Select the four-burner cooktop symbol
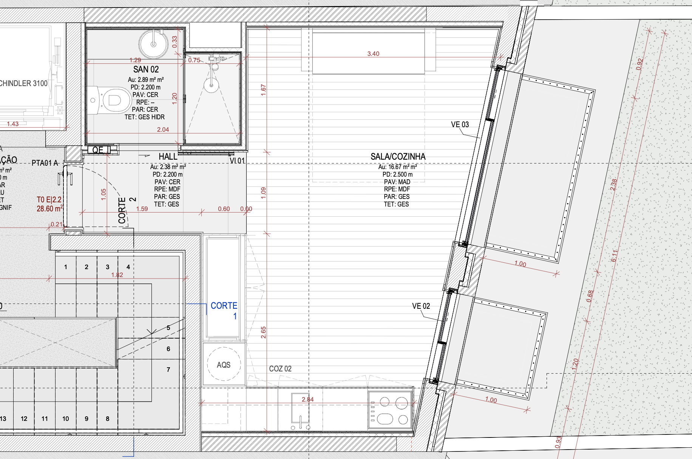Image resolution: width=692 pixels, height=459 pixels. coord(390,410)
